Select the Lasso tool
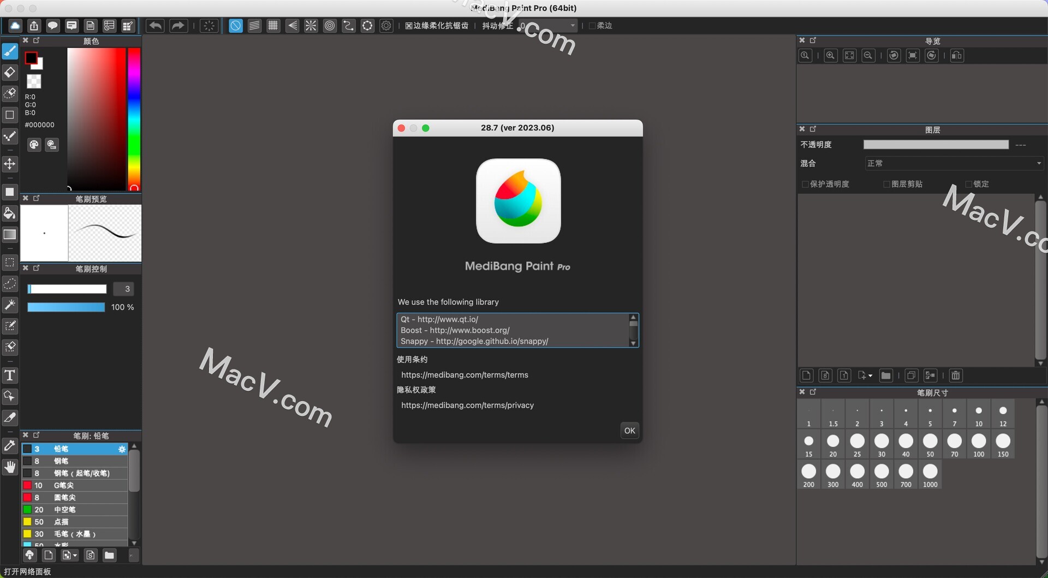Screen dimensions: 1048x578 (x=10, y=284)
